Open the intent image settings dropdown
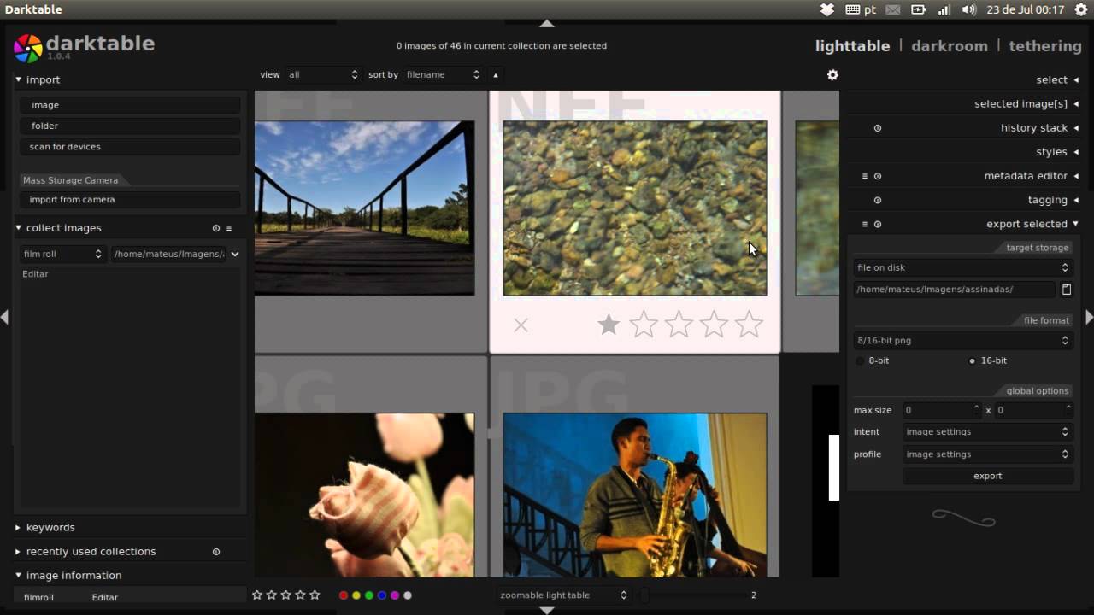This screenshot has height=615, width=1094. (x=987, y=431)
